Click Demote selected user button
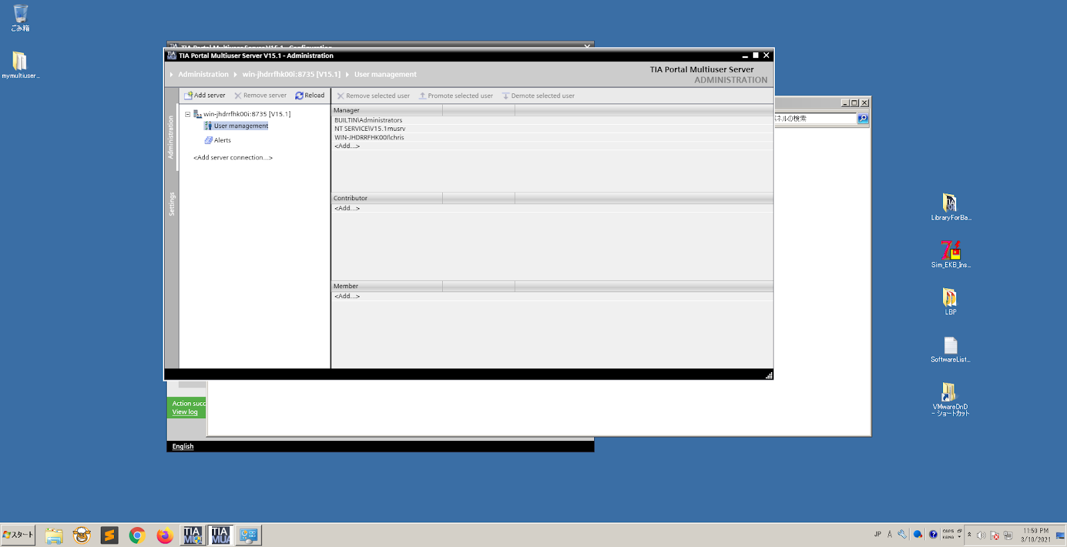This screenshot has width=1067, height=547. tap(538, 96)
